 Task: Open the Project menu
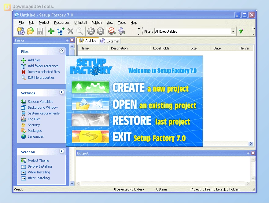pos(44,22)
